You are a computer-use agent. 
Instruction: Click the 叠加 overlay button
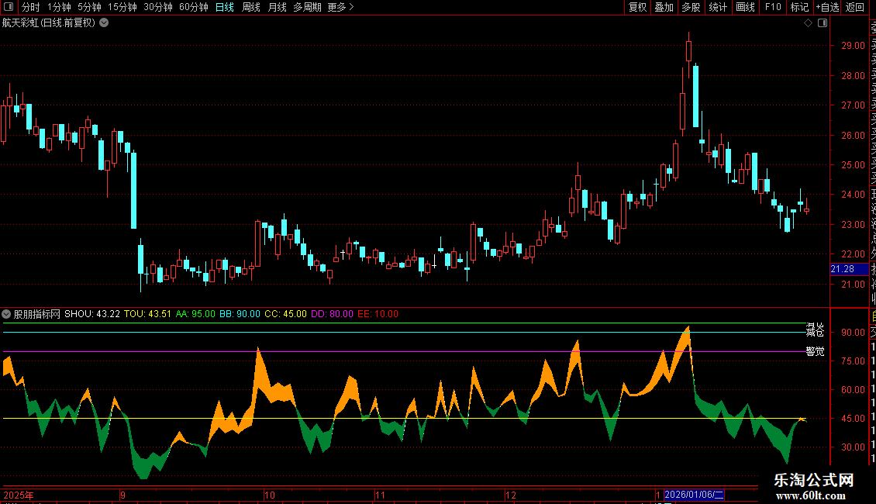(x=664, y=7)
